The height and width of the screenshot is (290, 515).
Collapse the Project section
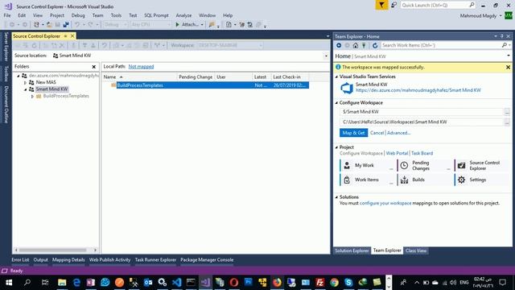point(336,147)
